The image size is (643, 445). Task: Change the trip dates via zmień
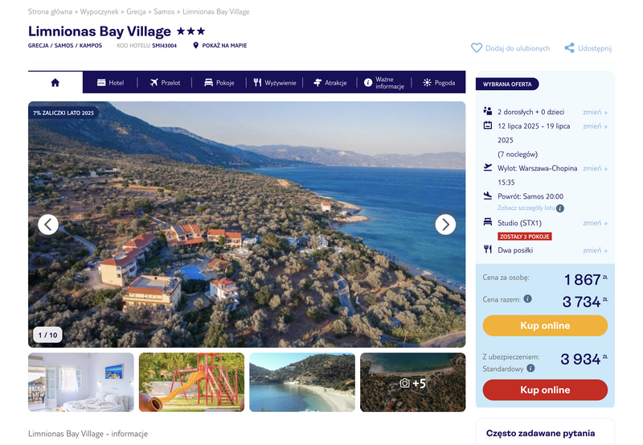click(x=595, y=126)
